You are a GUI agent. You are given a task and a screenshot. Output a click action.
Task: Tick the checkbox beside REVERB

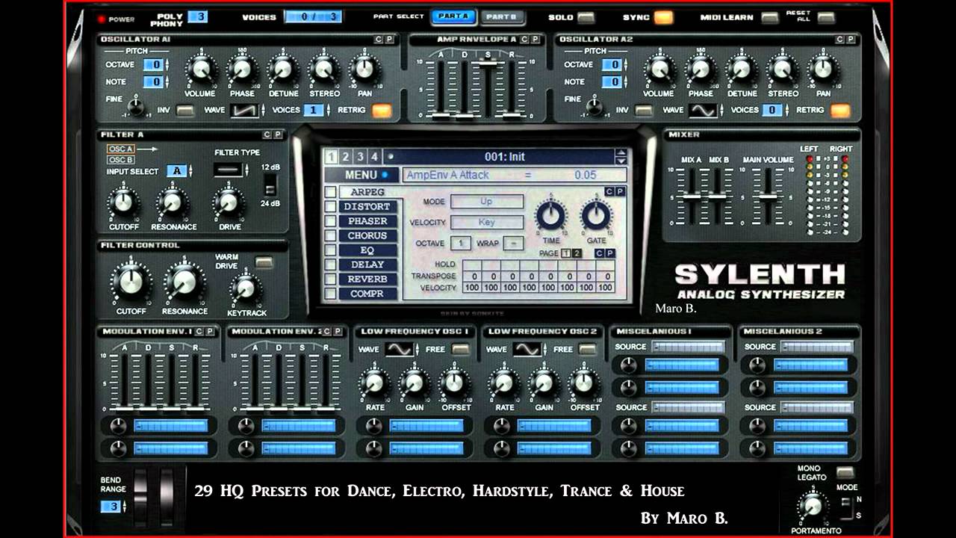pyautogui.click(x=331, y=279)
